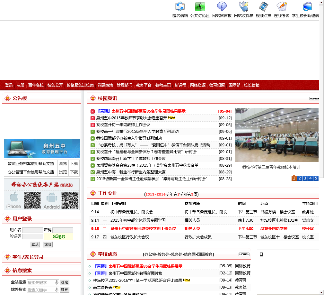The image size is (324, 295).
Task: Click 确定 button for 全站搜索
Action: click(64, 282)
